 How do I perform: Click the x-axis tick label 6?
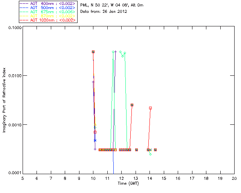[x=37, y=178]
